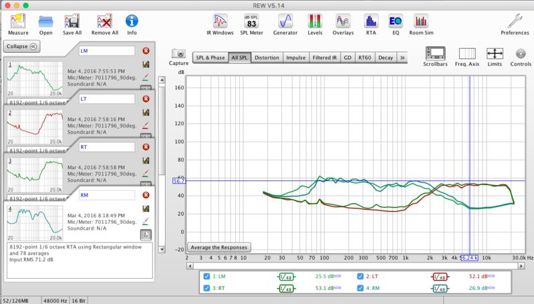This screenshot has height=304, width=534.
Task: Collapse the measurements panel
Action: [22, 46]
